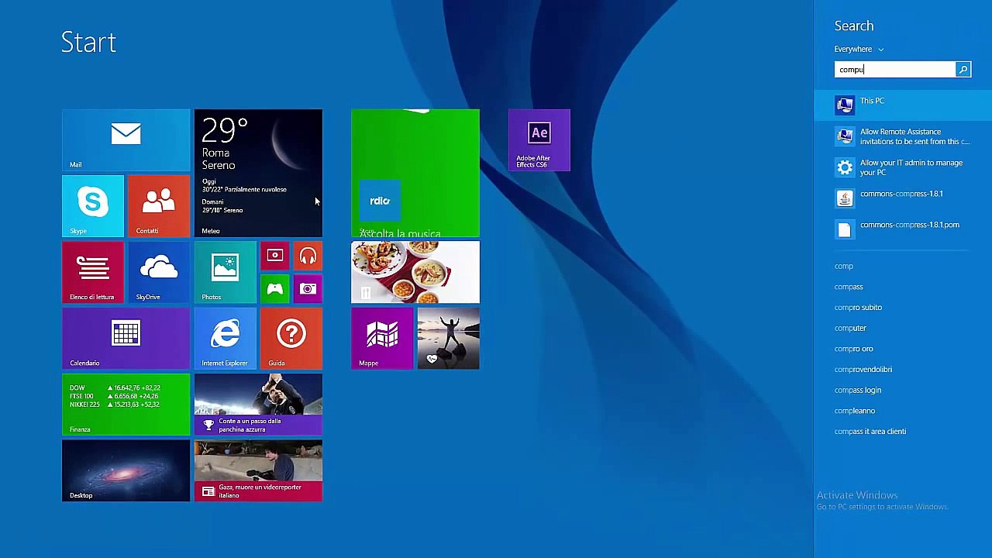Image resolution: width=992 pixels, height=558 pixels.
Task: Select the 'compro oro' suggestion
Action: coord(853,349)
